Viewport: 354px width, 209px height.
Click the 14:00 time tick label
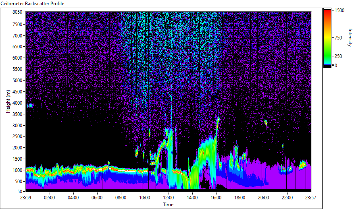(192, 198)
